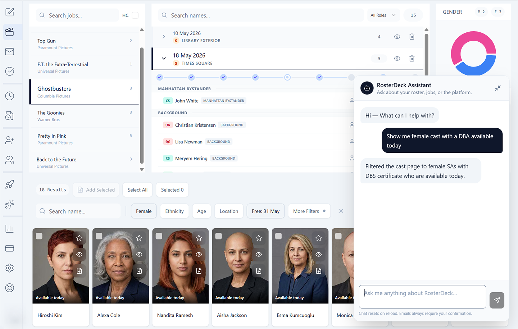Open Hiroshi Kim's document add icon

(x=79, y=271)
